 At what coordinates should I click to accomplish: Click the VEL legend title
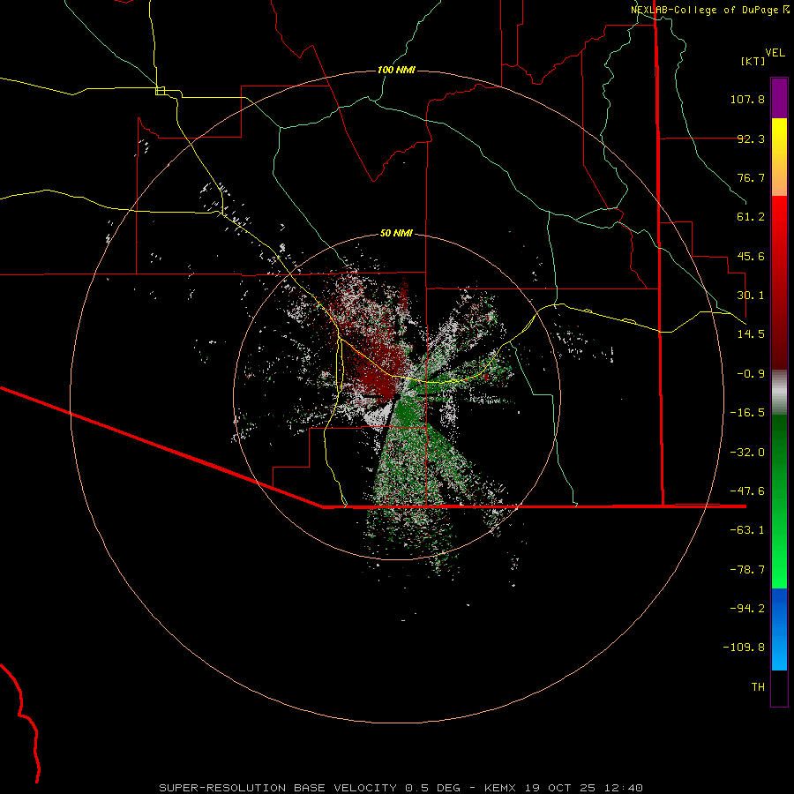(x=775, y=53)
